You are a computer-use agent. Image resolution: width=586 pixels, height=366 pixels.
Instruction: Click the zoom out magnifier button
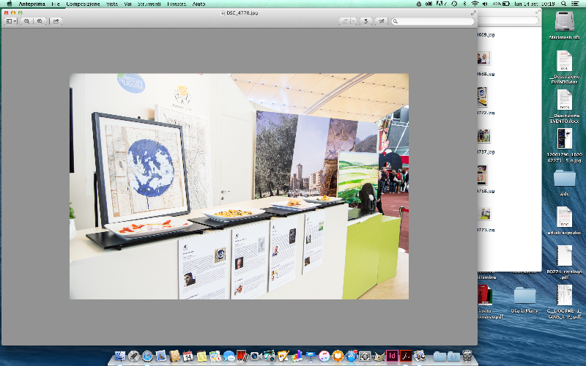(26, 21)
